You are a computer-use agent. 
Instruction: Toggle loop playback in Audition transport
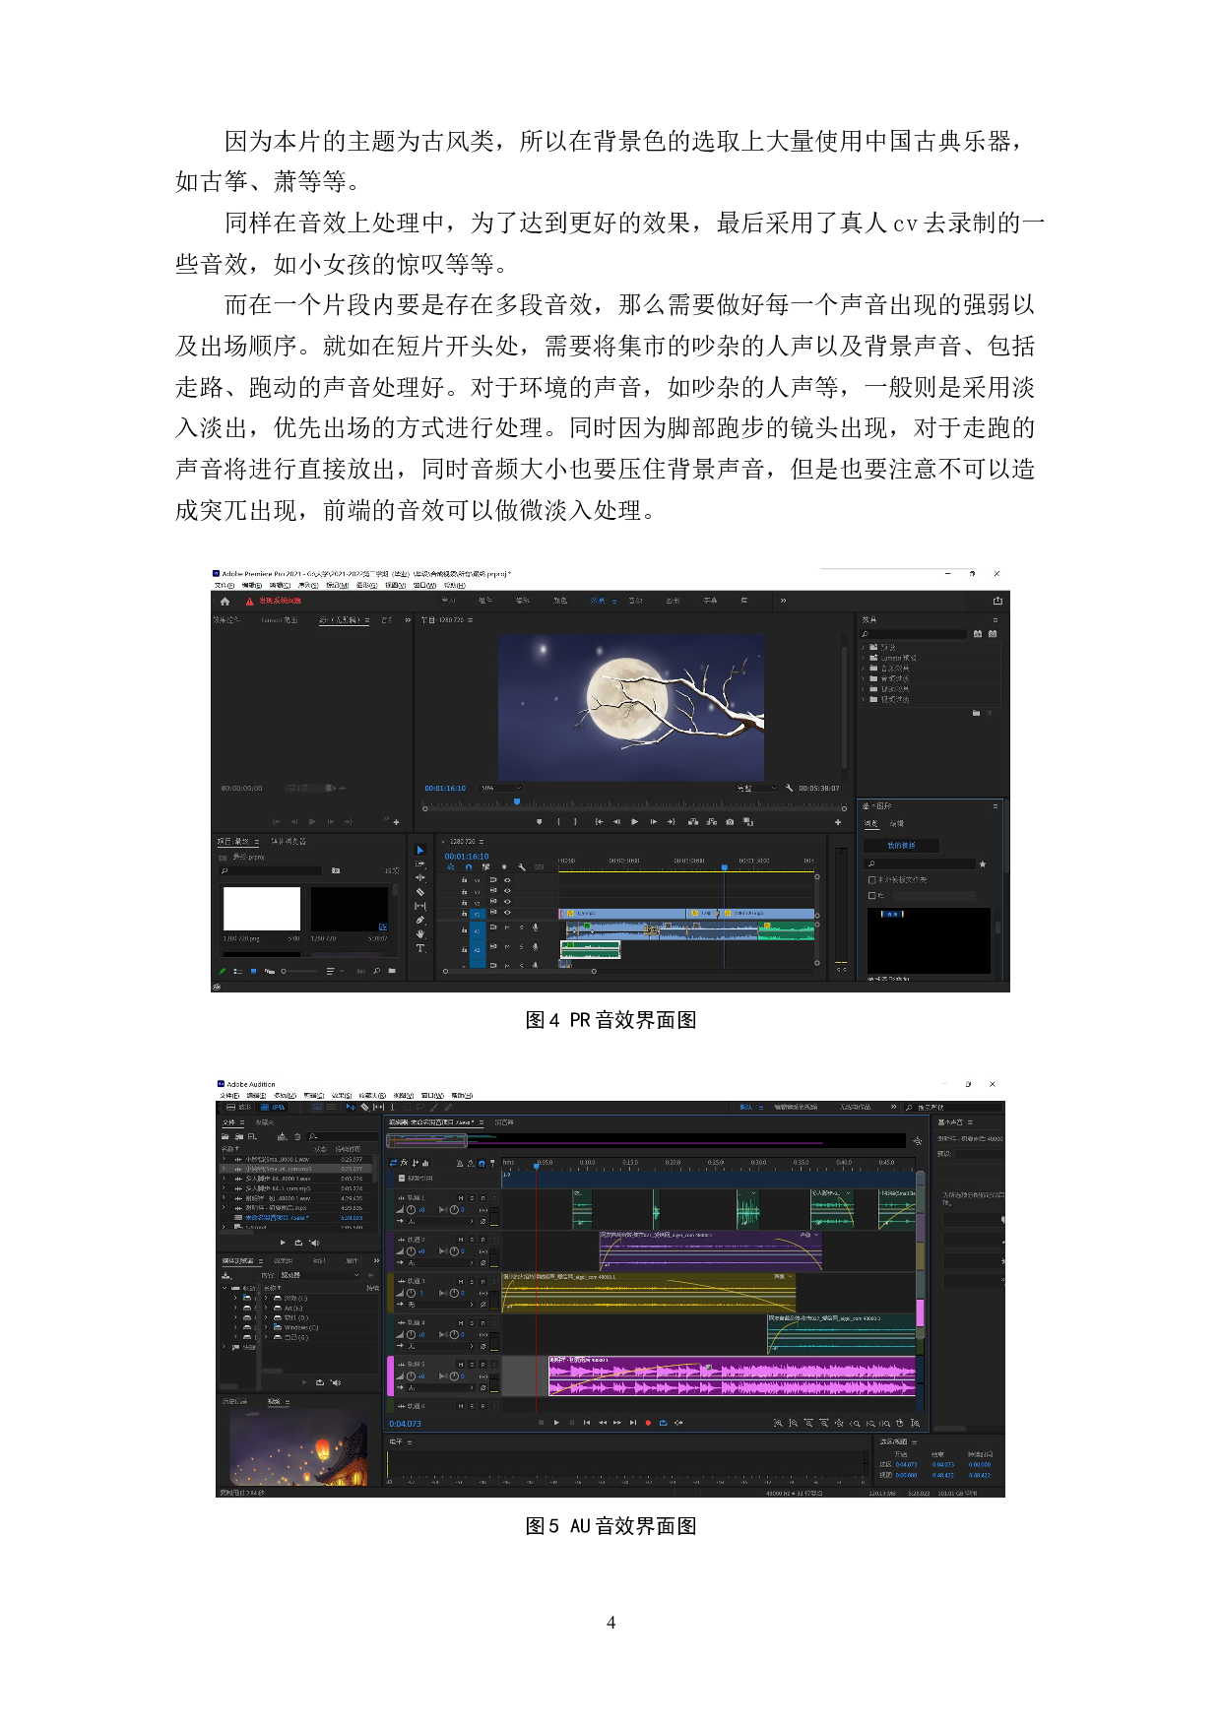point(663,1423)
